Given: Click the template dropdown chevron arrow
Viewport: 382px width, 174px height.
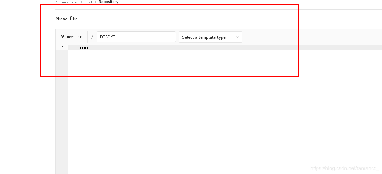Looking at the screenshot, I should click(x=237, y=37).
